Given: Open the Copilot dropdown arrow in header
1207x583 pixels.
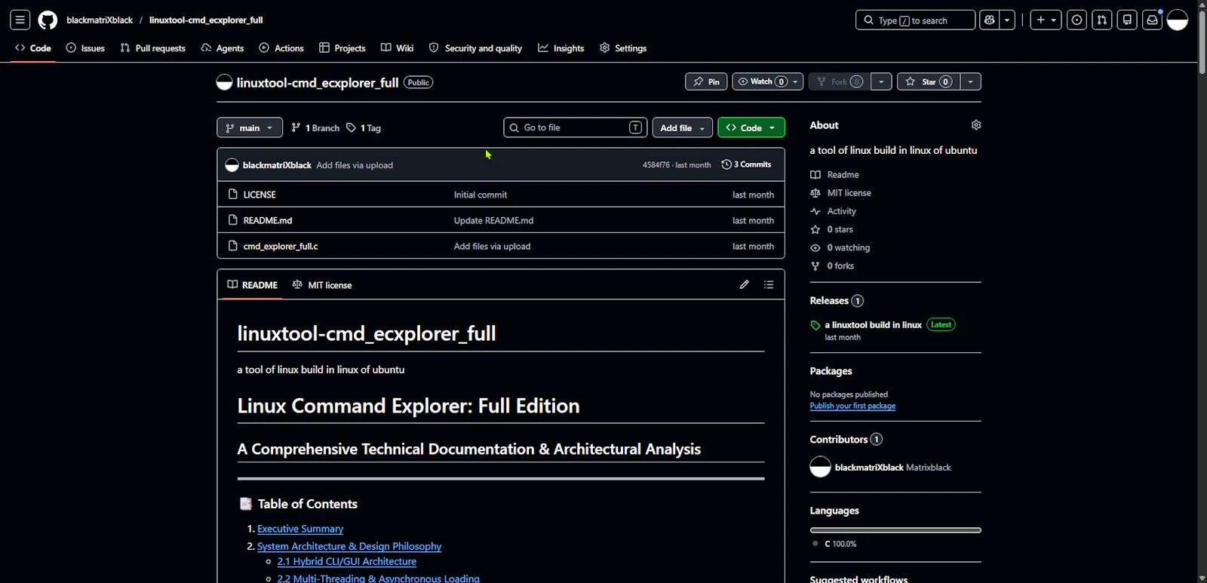Looking at the screenshot, I should [1008, 20].
